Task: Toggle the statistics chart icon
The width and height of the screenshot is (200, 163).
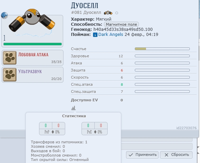Action: tap(73, 108)
